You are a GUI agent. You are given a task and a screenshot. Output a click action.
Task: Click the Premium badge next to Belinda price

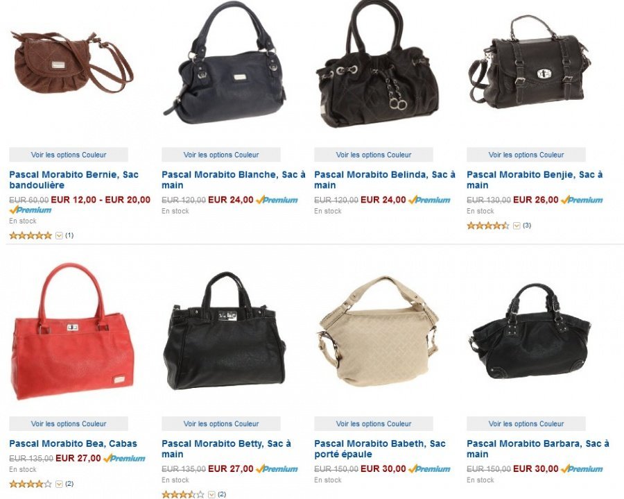coord(429,200)
